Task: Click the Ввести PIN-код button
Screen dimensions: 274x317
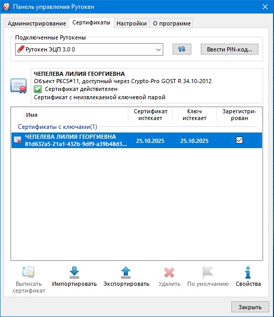Action: (229, 49)
